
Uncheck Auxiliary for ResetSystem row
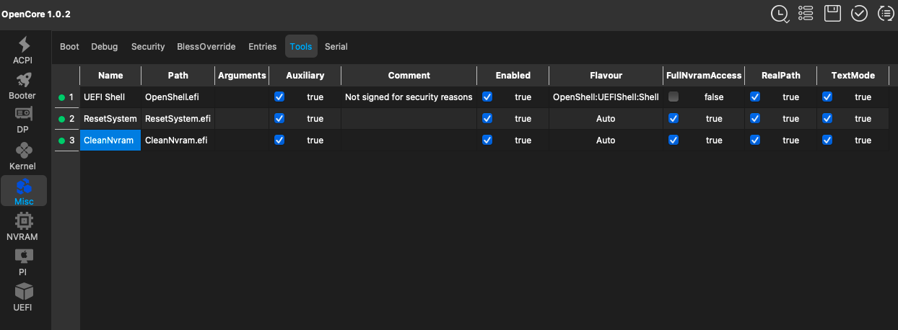point(279,118)
